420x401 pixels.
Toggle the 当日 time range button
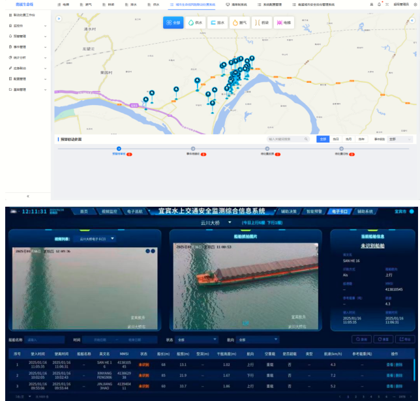tap(336, 139)
